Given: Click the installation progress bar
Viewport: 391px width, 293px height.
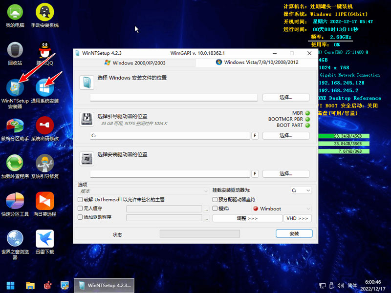Looking at the screenshot, I should pos(200,234).
